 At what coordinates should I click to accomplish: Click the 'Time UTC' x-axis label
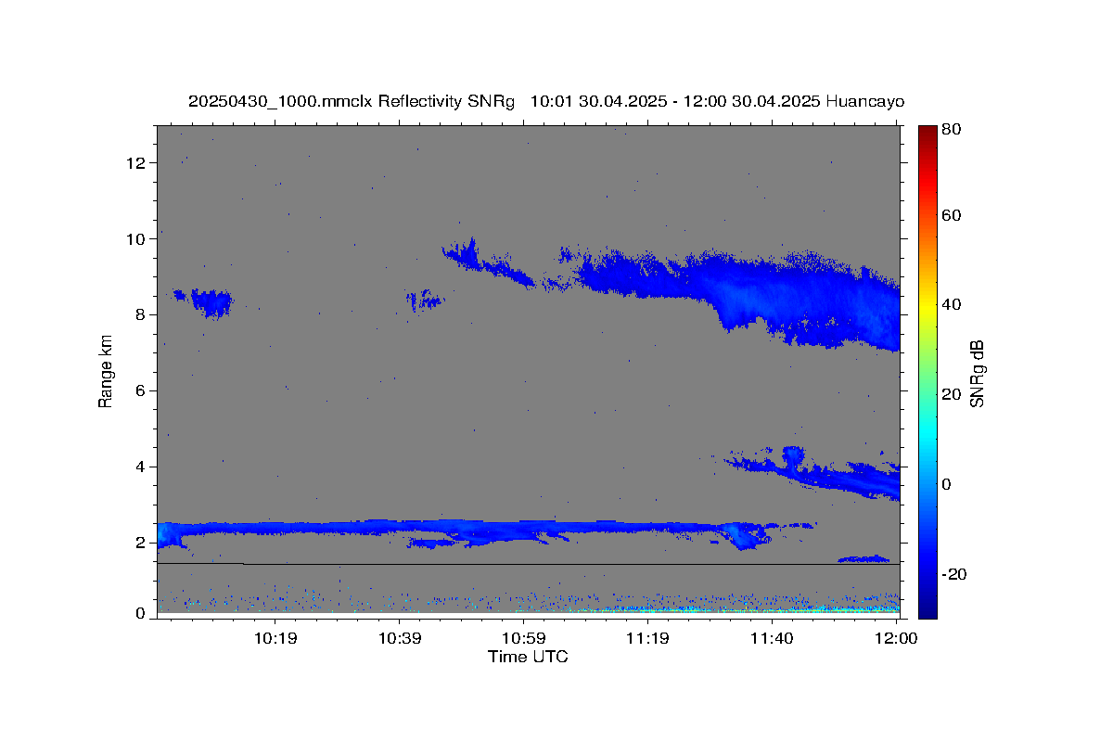528,657
